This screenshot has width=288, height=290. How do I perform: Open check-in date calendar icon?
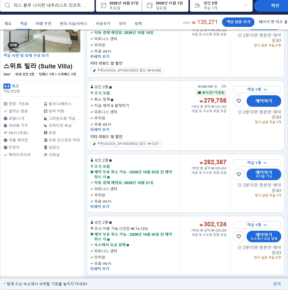[x=103, y=5]
